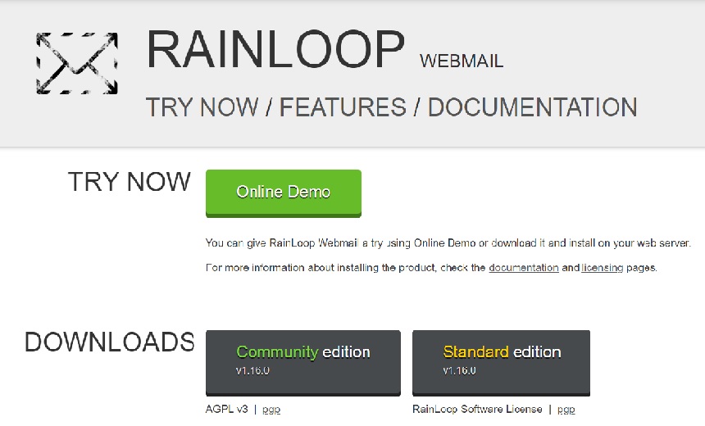Open the TRY NOW navigation link
Screen dimensions: 705x426
202,107
